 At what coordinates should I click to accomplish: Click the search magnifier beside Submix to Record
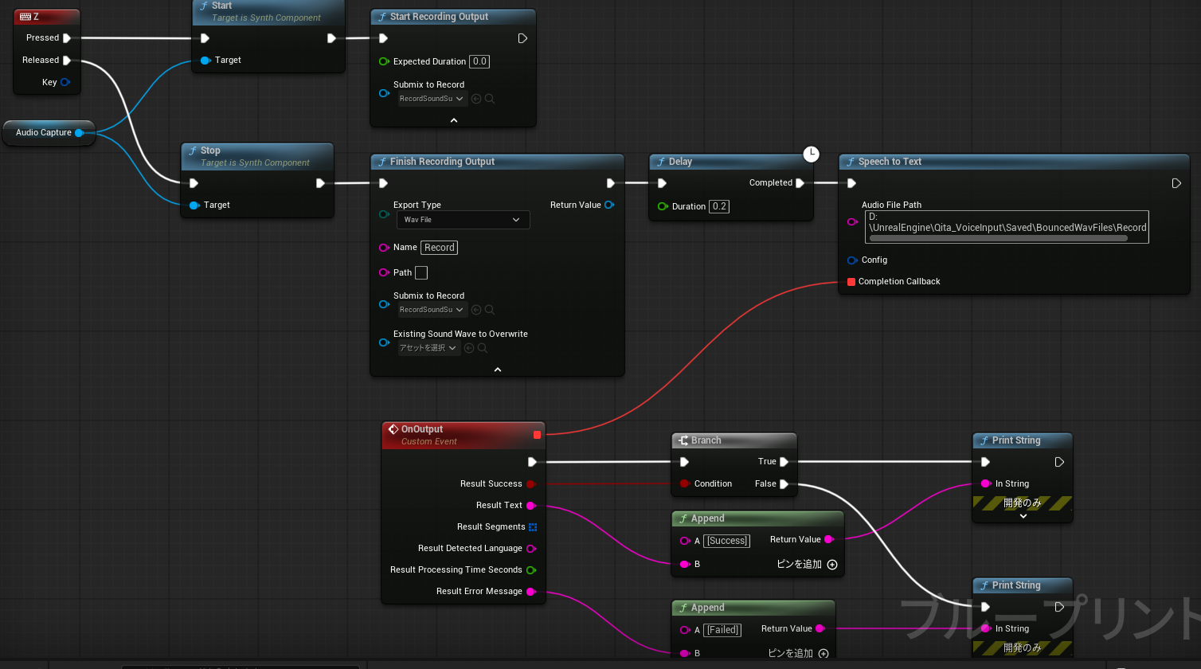click(489, 98)
